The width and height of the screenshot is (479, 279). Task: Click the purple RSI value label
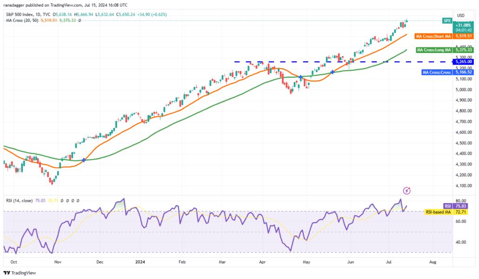click(447, 206)
